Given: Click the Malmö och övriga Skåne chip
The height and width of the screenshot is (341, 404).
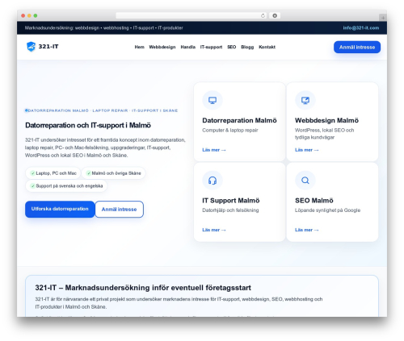Looking at the screenshot, I should tap(113, 173).
